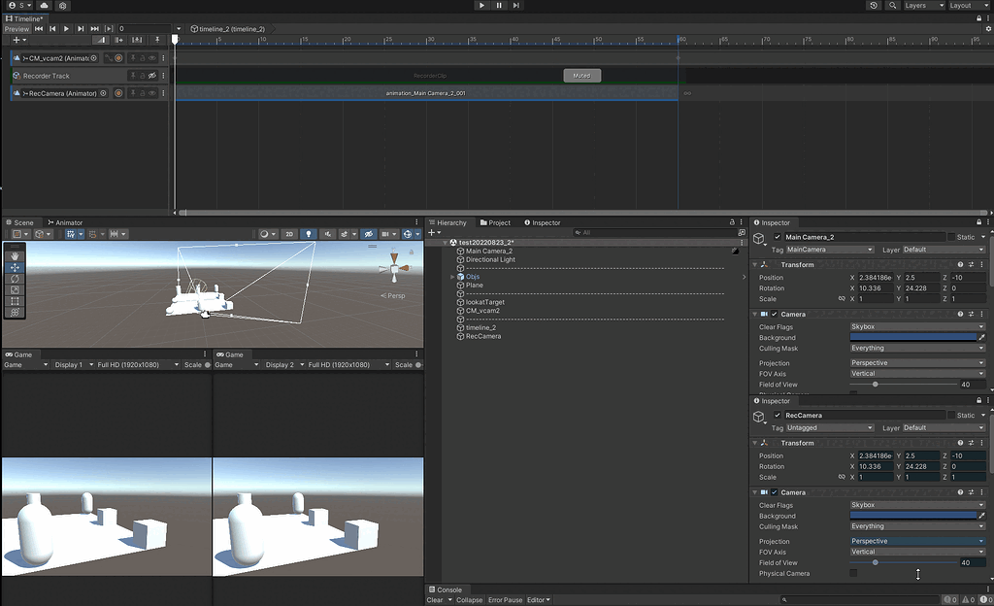Toggle the Preview button in the Timeline panel

(18, 28)
